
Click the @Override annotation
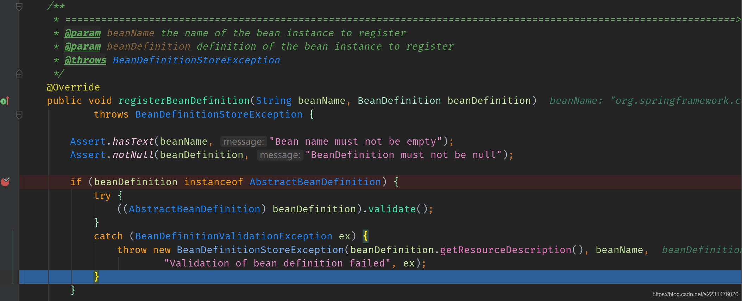click(73, 87)
